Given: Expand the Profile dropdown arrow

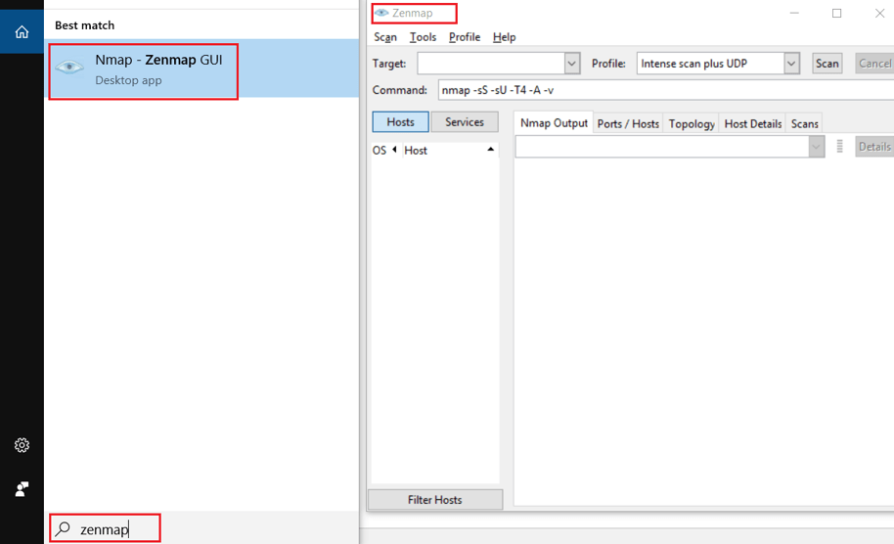Looking at the screenshot, I should 791,64.
